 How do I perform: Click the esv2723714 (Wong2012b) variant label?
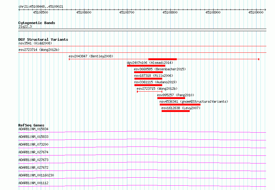(x=39, y=50)
